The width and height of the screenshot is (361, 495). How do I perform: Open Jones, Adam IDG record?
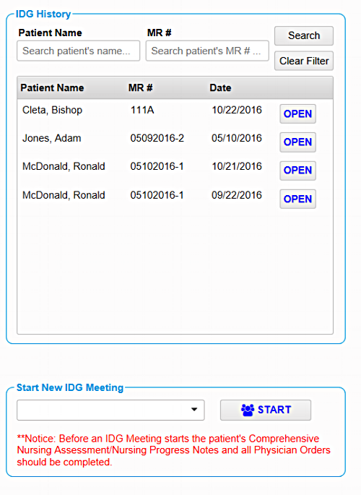[297, 142]
